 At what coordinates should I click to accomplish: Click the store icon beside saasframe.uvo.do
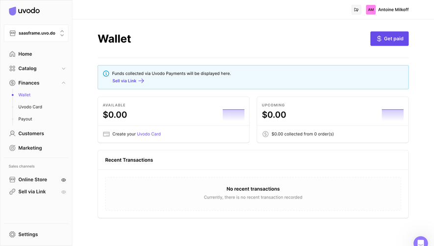(12, 33)
